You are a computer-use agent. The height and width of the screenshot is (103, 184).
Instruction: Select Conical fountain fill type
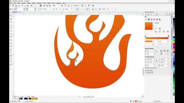click(164, 31)
